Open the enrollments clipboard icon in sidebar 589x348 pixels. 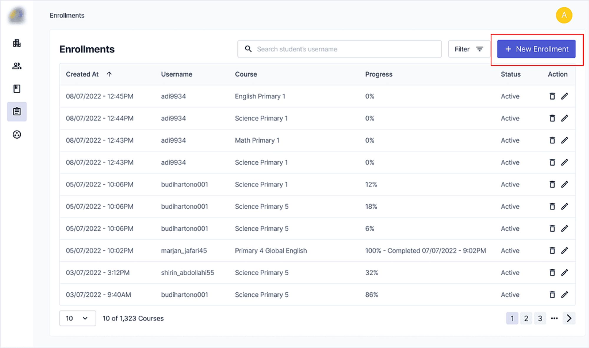tap(17, 112)
